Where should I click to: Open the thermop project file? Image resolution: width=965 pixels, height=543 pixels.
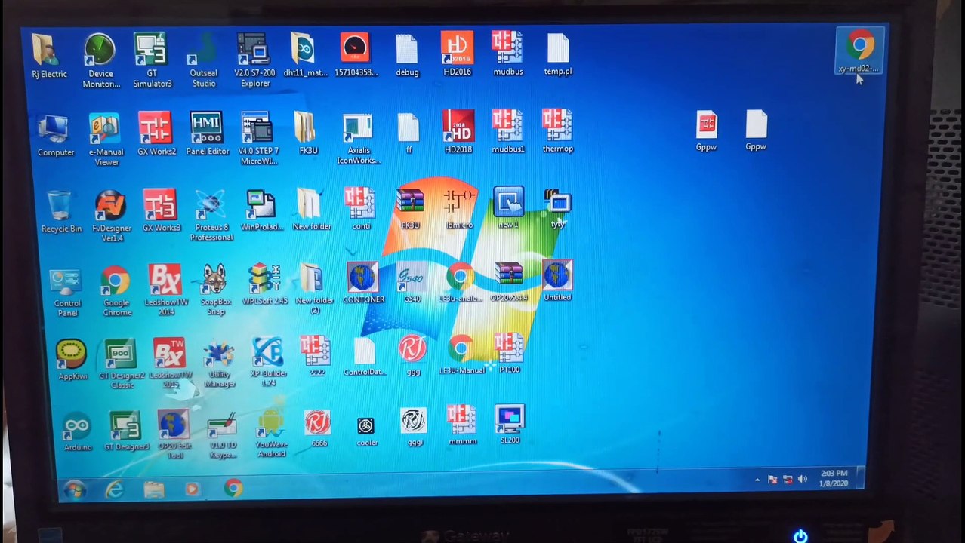click(x=557, y=131)
